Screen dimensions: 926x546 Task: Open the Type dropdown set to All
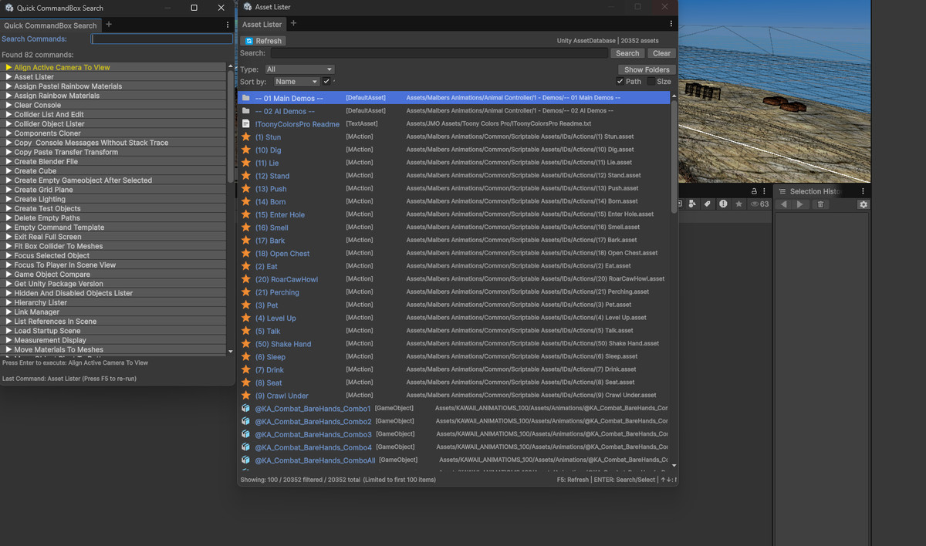click(299, 69)
